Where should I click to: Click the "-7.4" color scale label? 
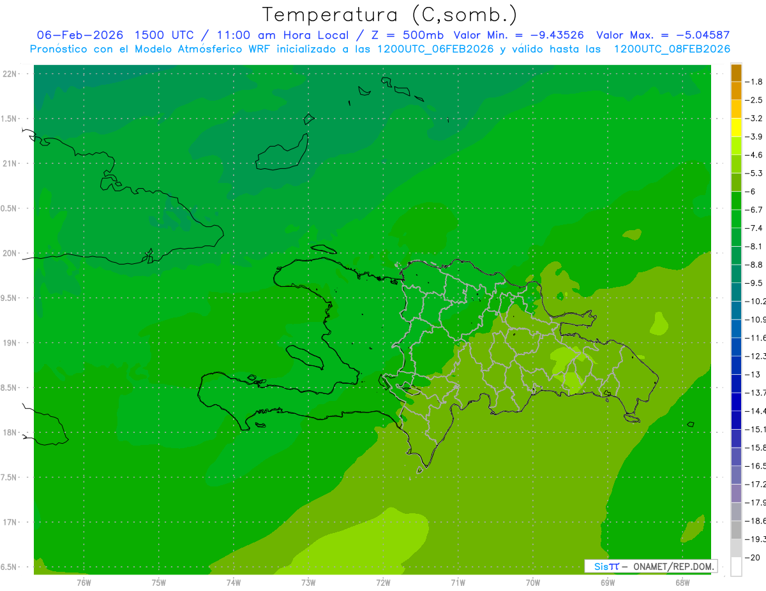click(755, 228)
